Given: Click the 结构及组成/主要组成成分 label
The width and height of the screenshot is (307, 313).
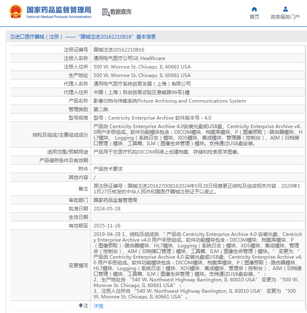Looking at the screenshot, I should click(x=60, y=135).
